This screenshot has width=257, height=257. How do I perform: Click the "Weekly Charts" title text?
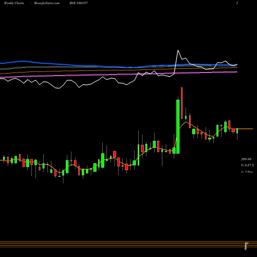tap(14, 3)
